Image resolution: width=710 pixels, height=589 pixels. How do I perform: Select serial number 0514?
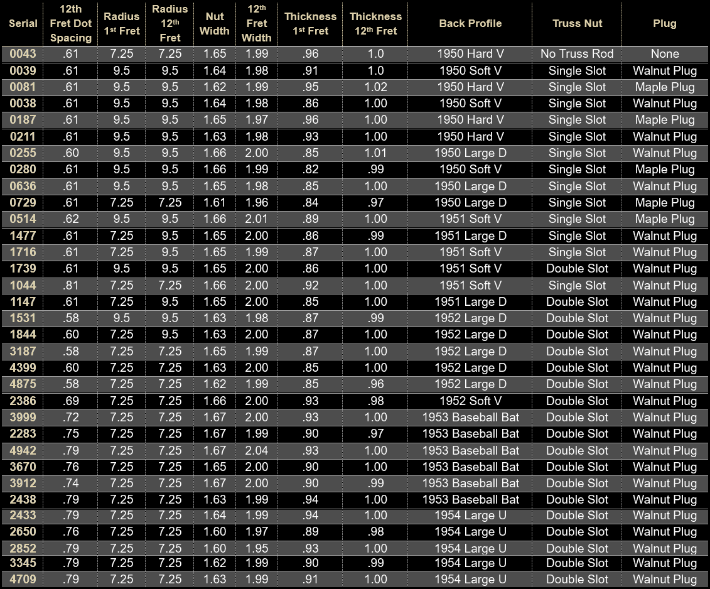point(23,219)
